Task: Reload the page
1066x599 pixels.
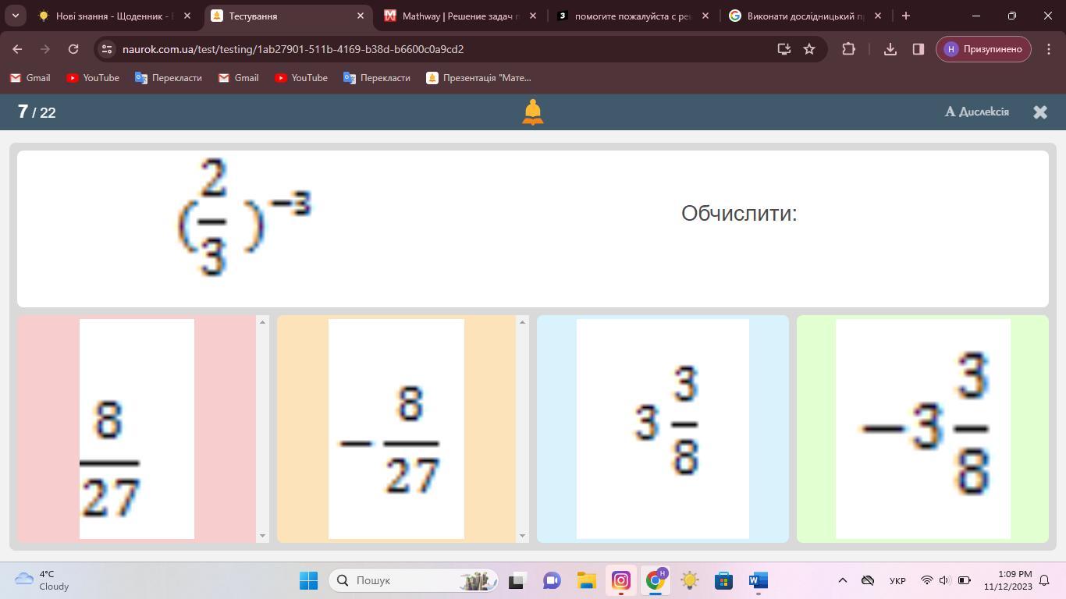Action: pos(73,49)
